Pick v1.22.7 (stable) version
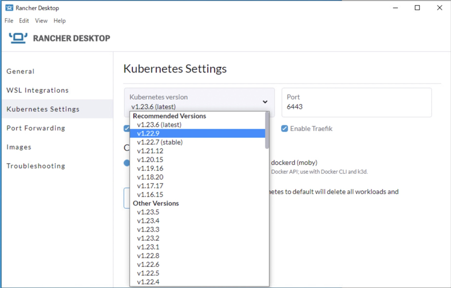451x288 pixels. tap(197, 142)
